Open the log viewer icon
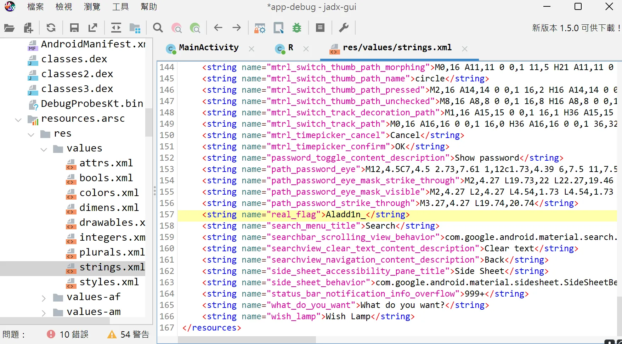622x344 pixels. 320,28
